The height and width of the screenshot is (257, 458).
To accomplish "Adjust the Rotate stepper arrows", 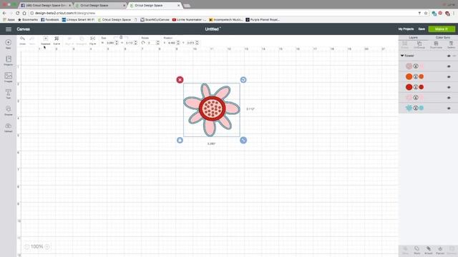I will coord(158,43).
